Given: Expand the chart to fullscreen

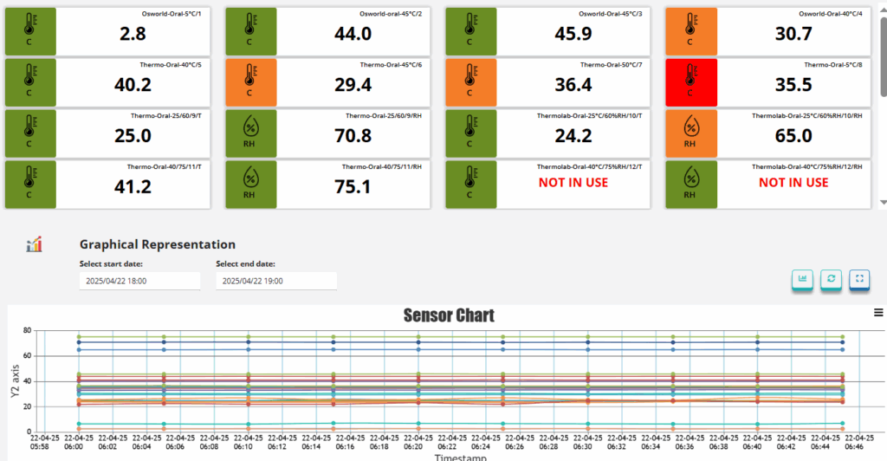Looking at the screenshot, I should (x=859, y=279).
